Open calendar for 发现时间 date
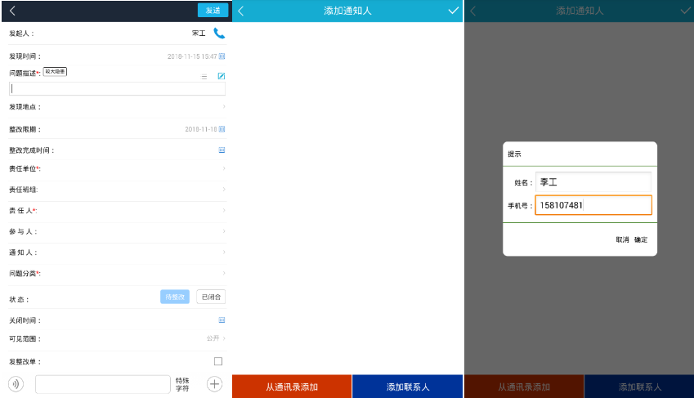Viewport: 694px width, 398px height. pyautogui.click(x=222, y=56)
